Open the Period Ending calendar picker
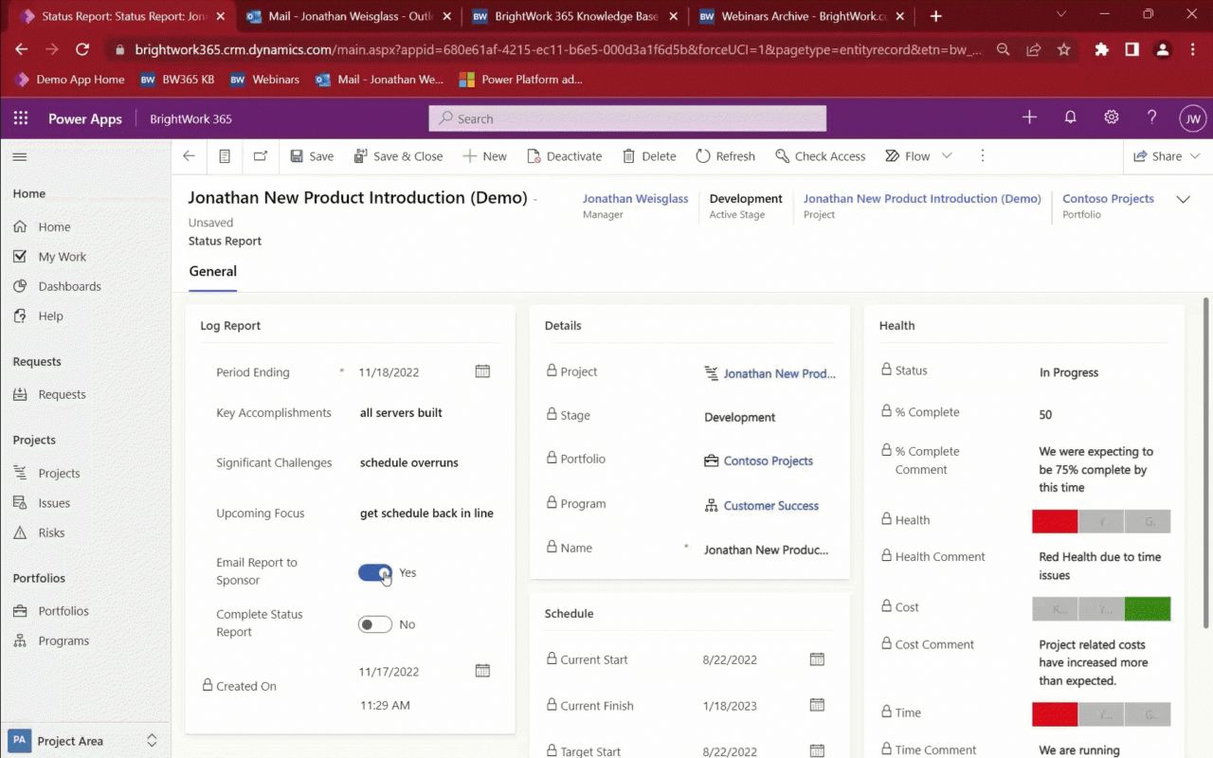Screen dimensions: 1213x758 (482, 371)
